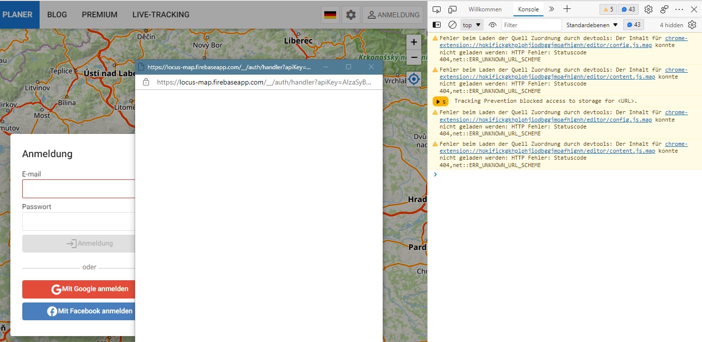The width and height of the screenshot is (702, 342).
Task: Open the 'top' JavaScript context dropdown
Action: click(472, 25)
